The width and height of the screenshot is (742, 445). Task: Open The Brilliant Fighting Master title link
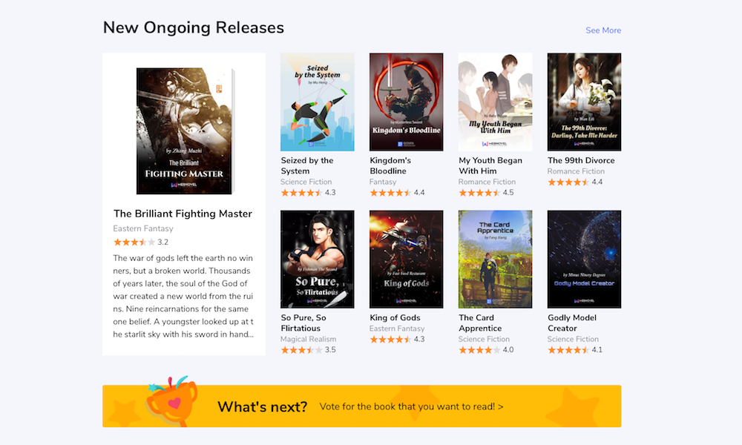pyautogui.click(x=183, y=214)
